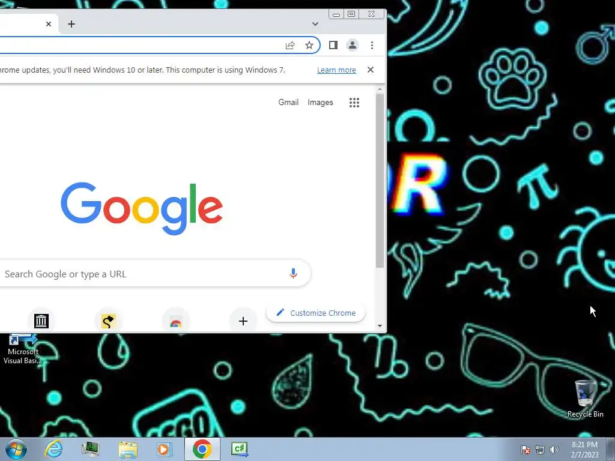Image resolution: width=615 pixels, height=461 pixels.
Task: Open Windows Explorer folder on taskbar
Action: (128, 450)
